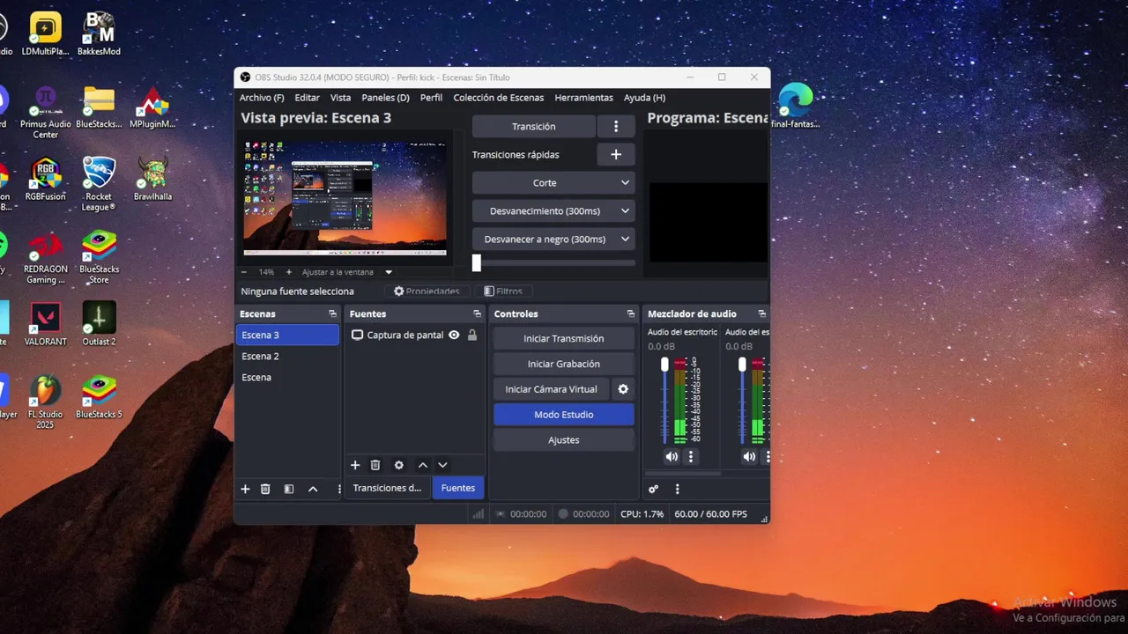Open the Archivo (F) menu

click(262, 98)
